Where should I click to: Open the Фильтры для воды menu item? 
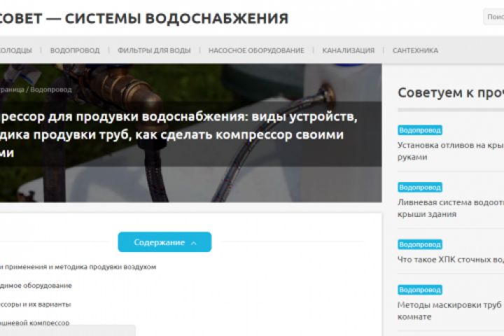click(x=154, y=50)
